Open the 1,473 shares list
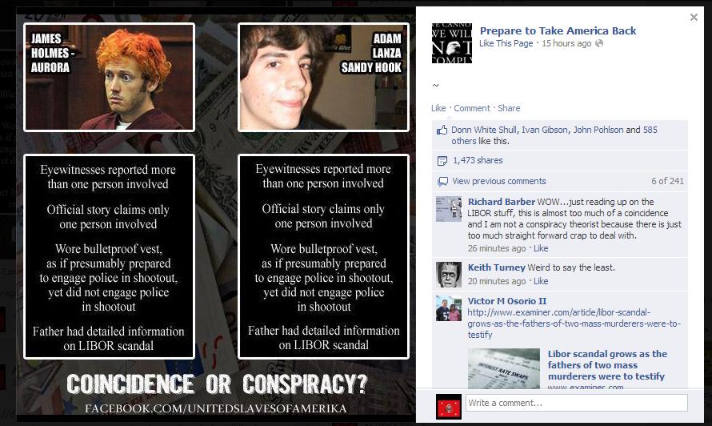 pyautogui.click(x=478, y=160)
